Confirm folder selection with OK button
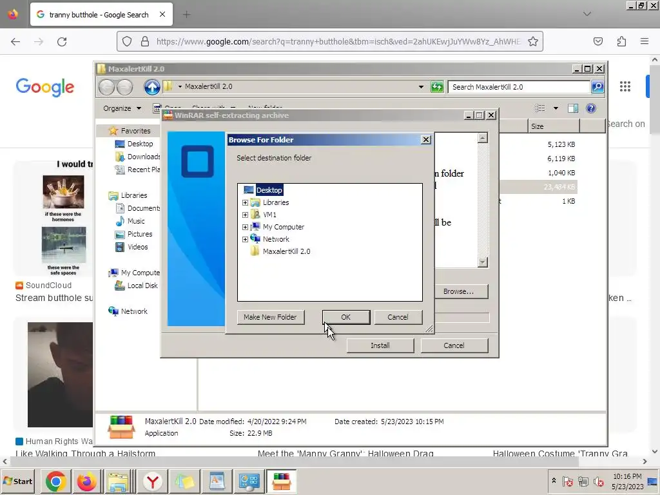 (346, 317)
